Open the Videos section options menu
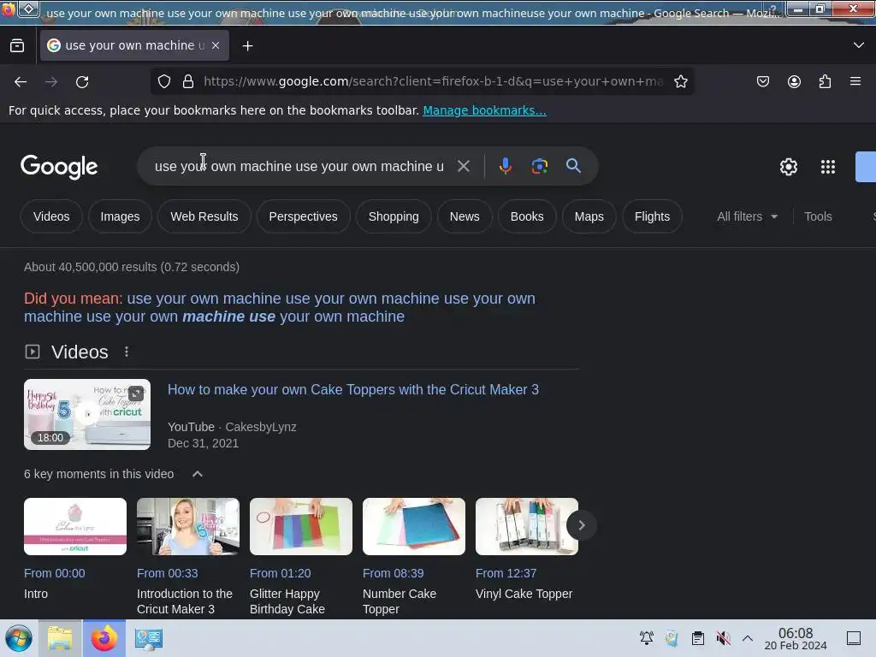Viewport: 876px width, 657px height. click(127, 352)
